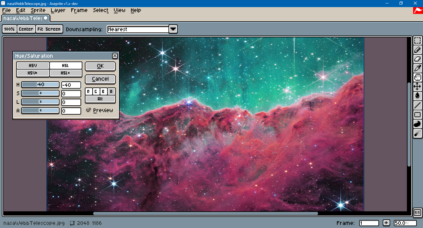The image size is (423, 228).
Task: Select the Eraser tool
Action: point(417,59)
